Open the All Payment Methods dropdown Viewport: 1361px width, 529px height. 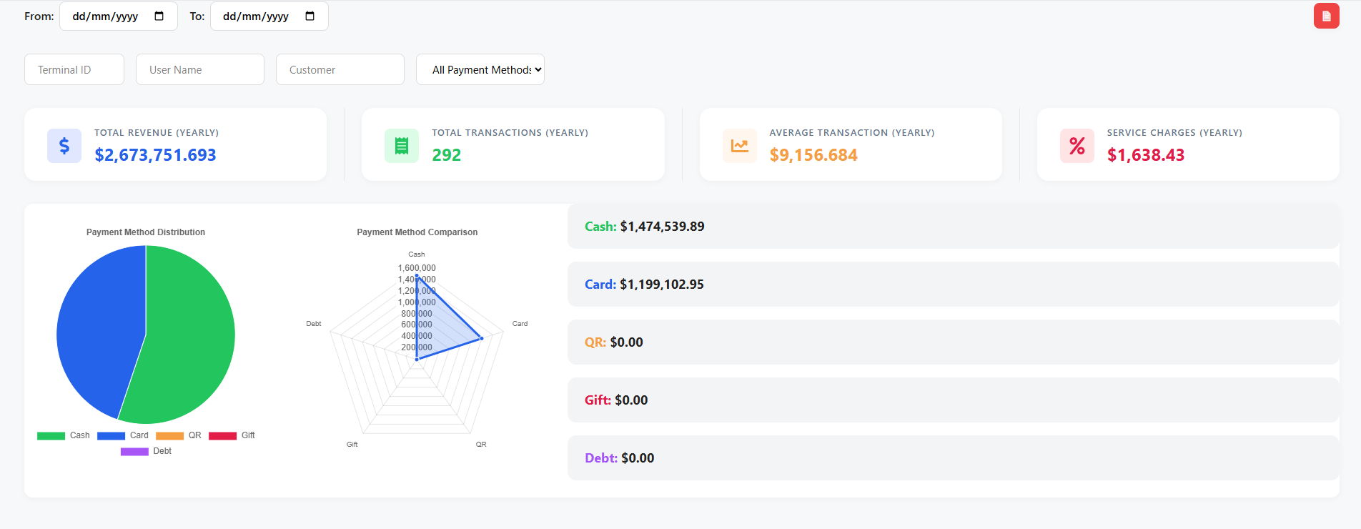pos(480,69)
